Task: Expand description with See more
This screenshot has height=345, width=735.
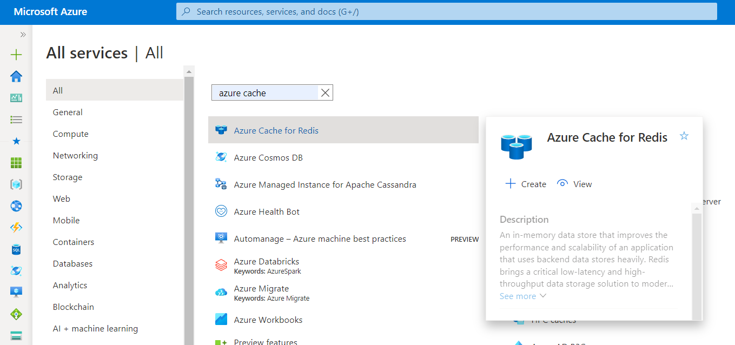Action: coord(523,296)
